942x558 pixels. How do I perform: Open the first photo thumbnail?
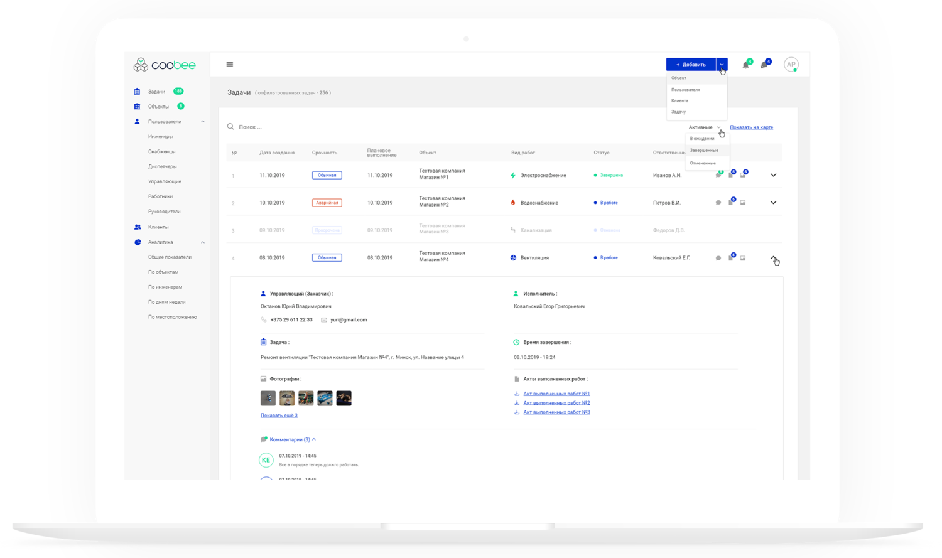coord(268,398)
